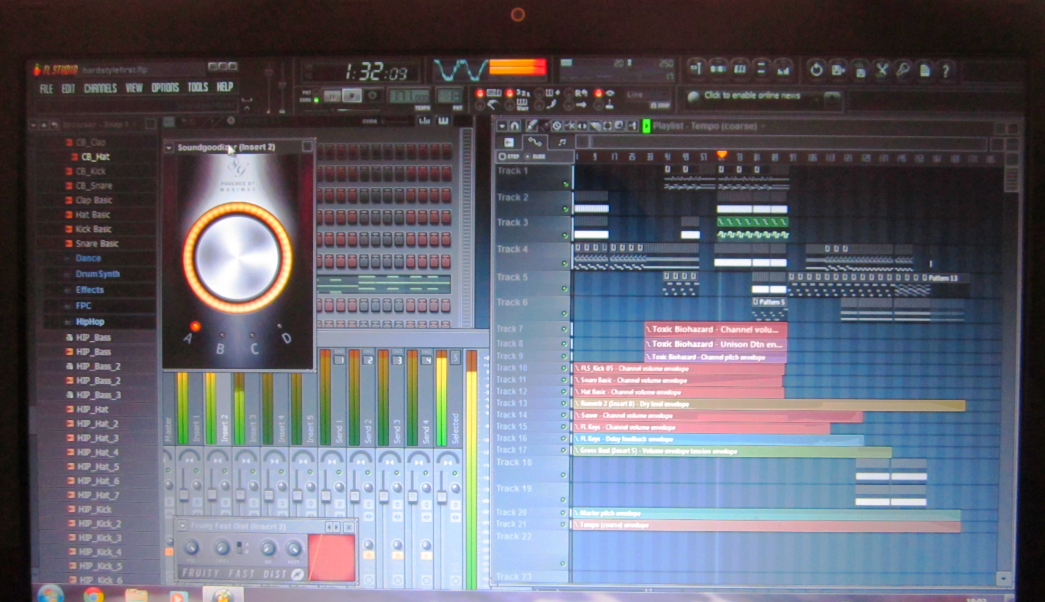1045x602 pixels.
Task: Open the FILE menu
Action: (x=46, y=88)
